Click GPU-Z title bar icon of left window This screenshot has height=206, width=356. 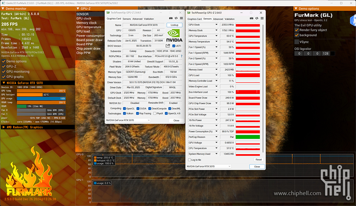point(108,13)
